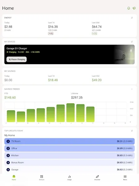Open Bonus Room circuit row

click(69, 162)
